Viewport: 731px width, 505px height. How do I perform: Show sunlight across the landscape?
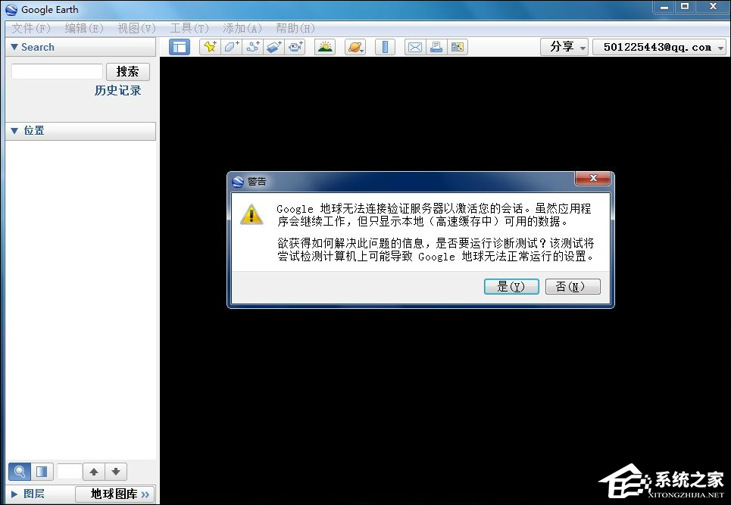point(324,46)
